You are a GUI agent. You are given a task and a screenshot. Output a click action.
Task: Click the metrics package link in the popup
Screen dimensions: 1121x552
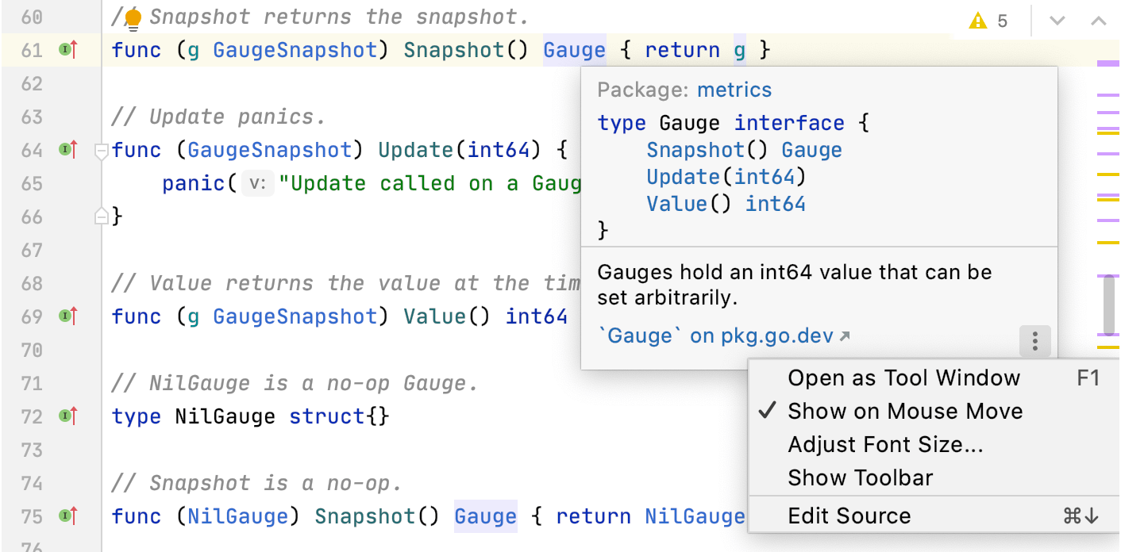click(734, 89)
